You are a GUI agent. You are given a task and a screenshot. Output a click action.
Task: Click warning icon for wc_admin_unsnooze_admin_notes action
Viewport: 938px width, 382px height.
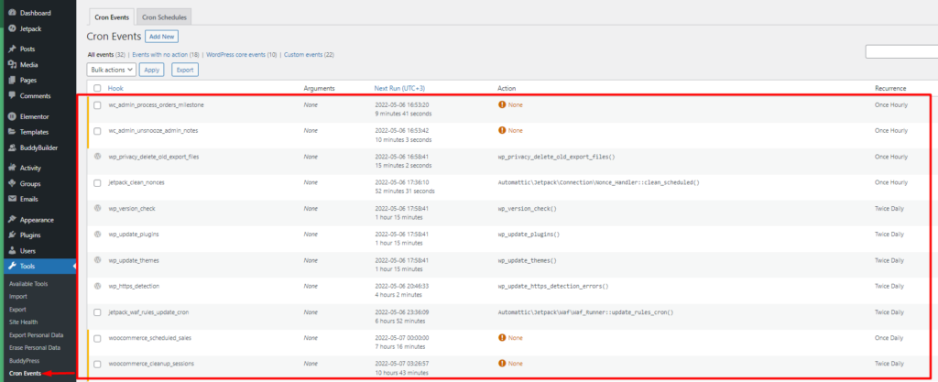click(501, 130)
